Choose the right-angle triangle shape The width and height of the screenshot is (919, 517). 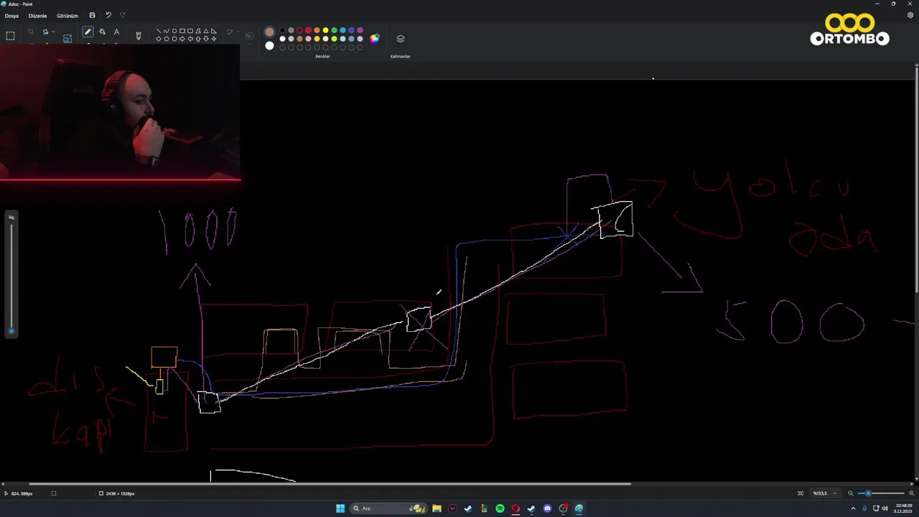pyautogui.click(x=214, y=31)
